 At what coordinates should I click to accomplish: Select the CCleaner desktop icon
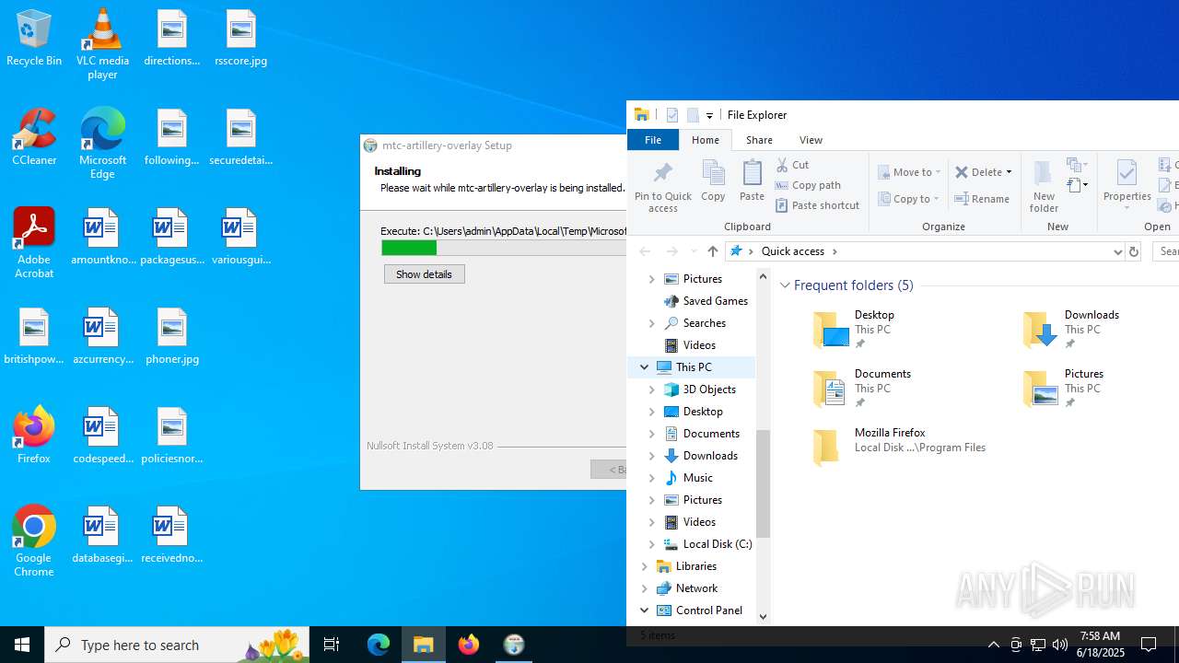[34, 138]
